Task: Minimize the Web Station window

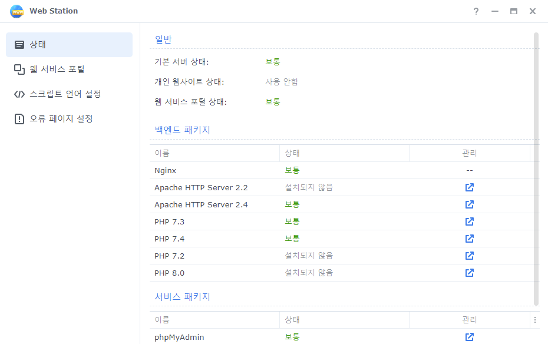Action: (495, 11)
